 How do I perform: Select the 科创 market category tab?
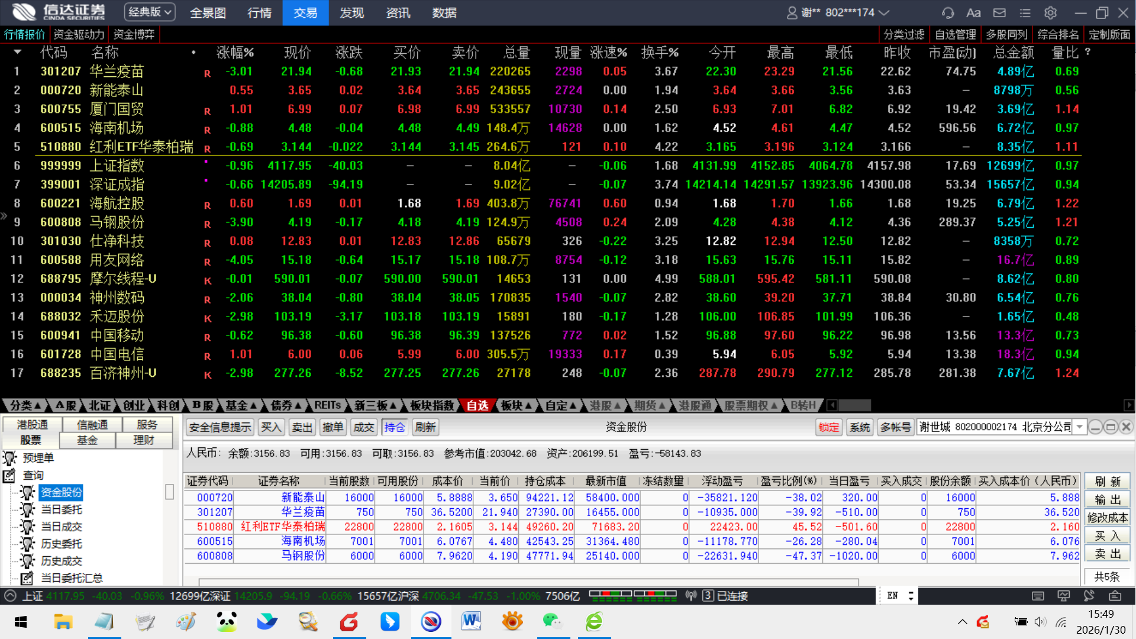(x=168, y=405)
